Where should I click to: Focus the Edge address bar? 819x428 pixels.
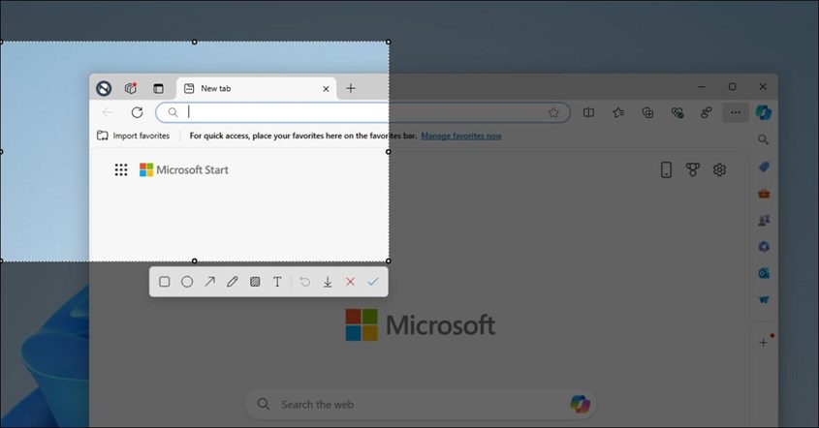(x=362, y=112)
